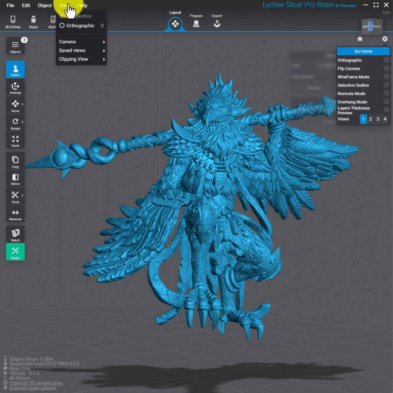
Task: Click the Rotate tool in sidebar
Action: (x=15, y=123)
